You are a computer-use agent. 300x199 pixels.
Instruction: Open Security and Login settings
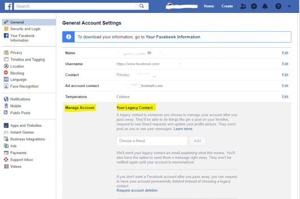pos(25,29)
